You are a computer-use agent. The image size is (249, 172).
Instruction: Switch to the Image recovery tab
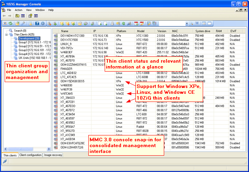click(x=53, y=155)
